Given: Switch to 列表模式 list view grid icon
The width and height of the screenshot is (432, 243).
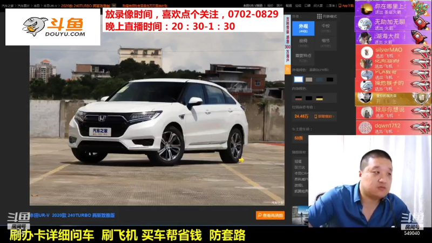Looking at the screenshot, I should (x=319, y=16).
